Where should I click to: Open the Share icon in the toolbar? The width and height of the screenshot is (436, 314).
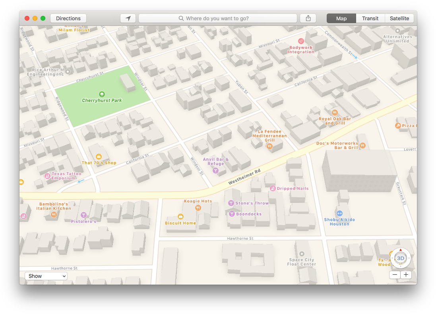pyautogui.click(x=308, y=18)
